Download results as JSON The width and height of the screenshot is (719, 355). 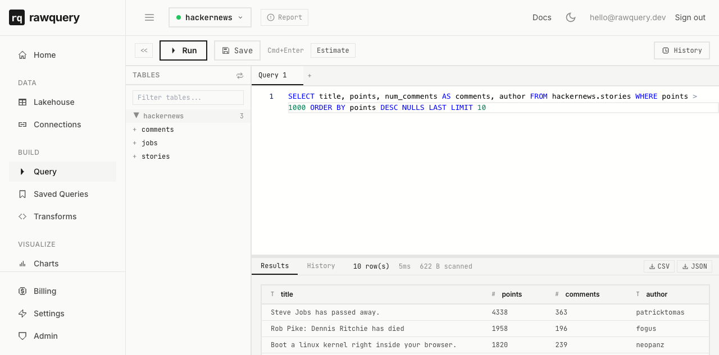click(694, 266)
